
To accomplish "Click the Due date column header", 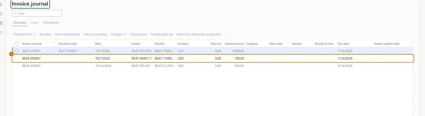I will tap(343, 44).
